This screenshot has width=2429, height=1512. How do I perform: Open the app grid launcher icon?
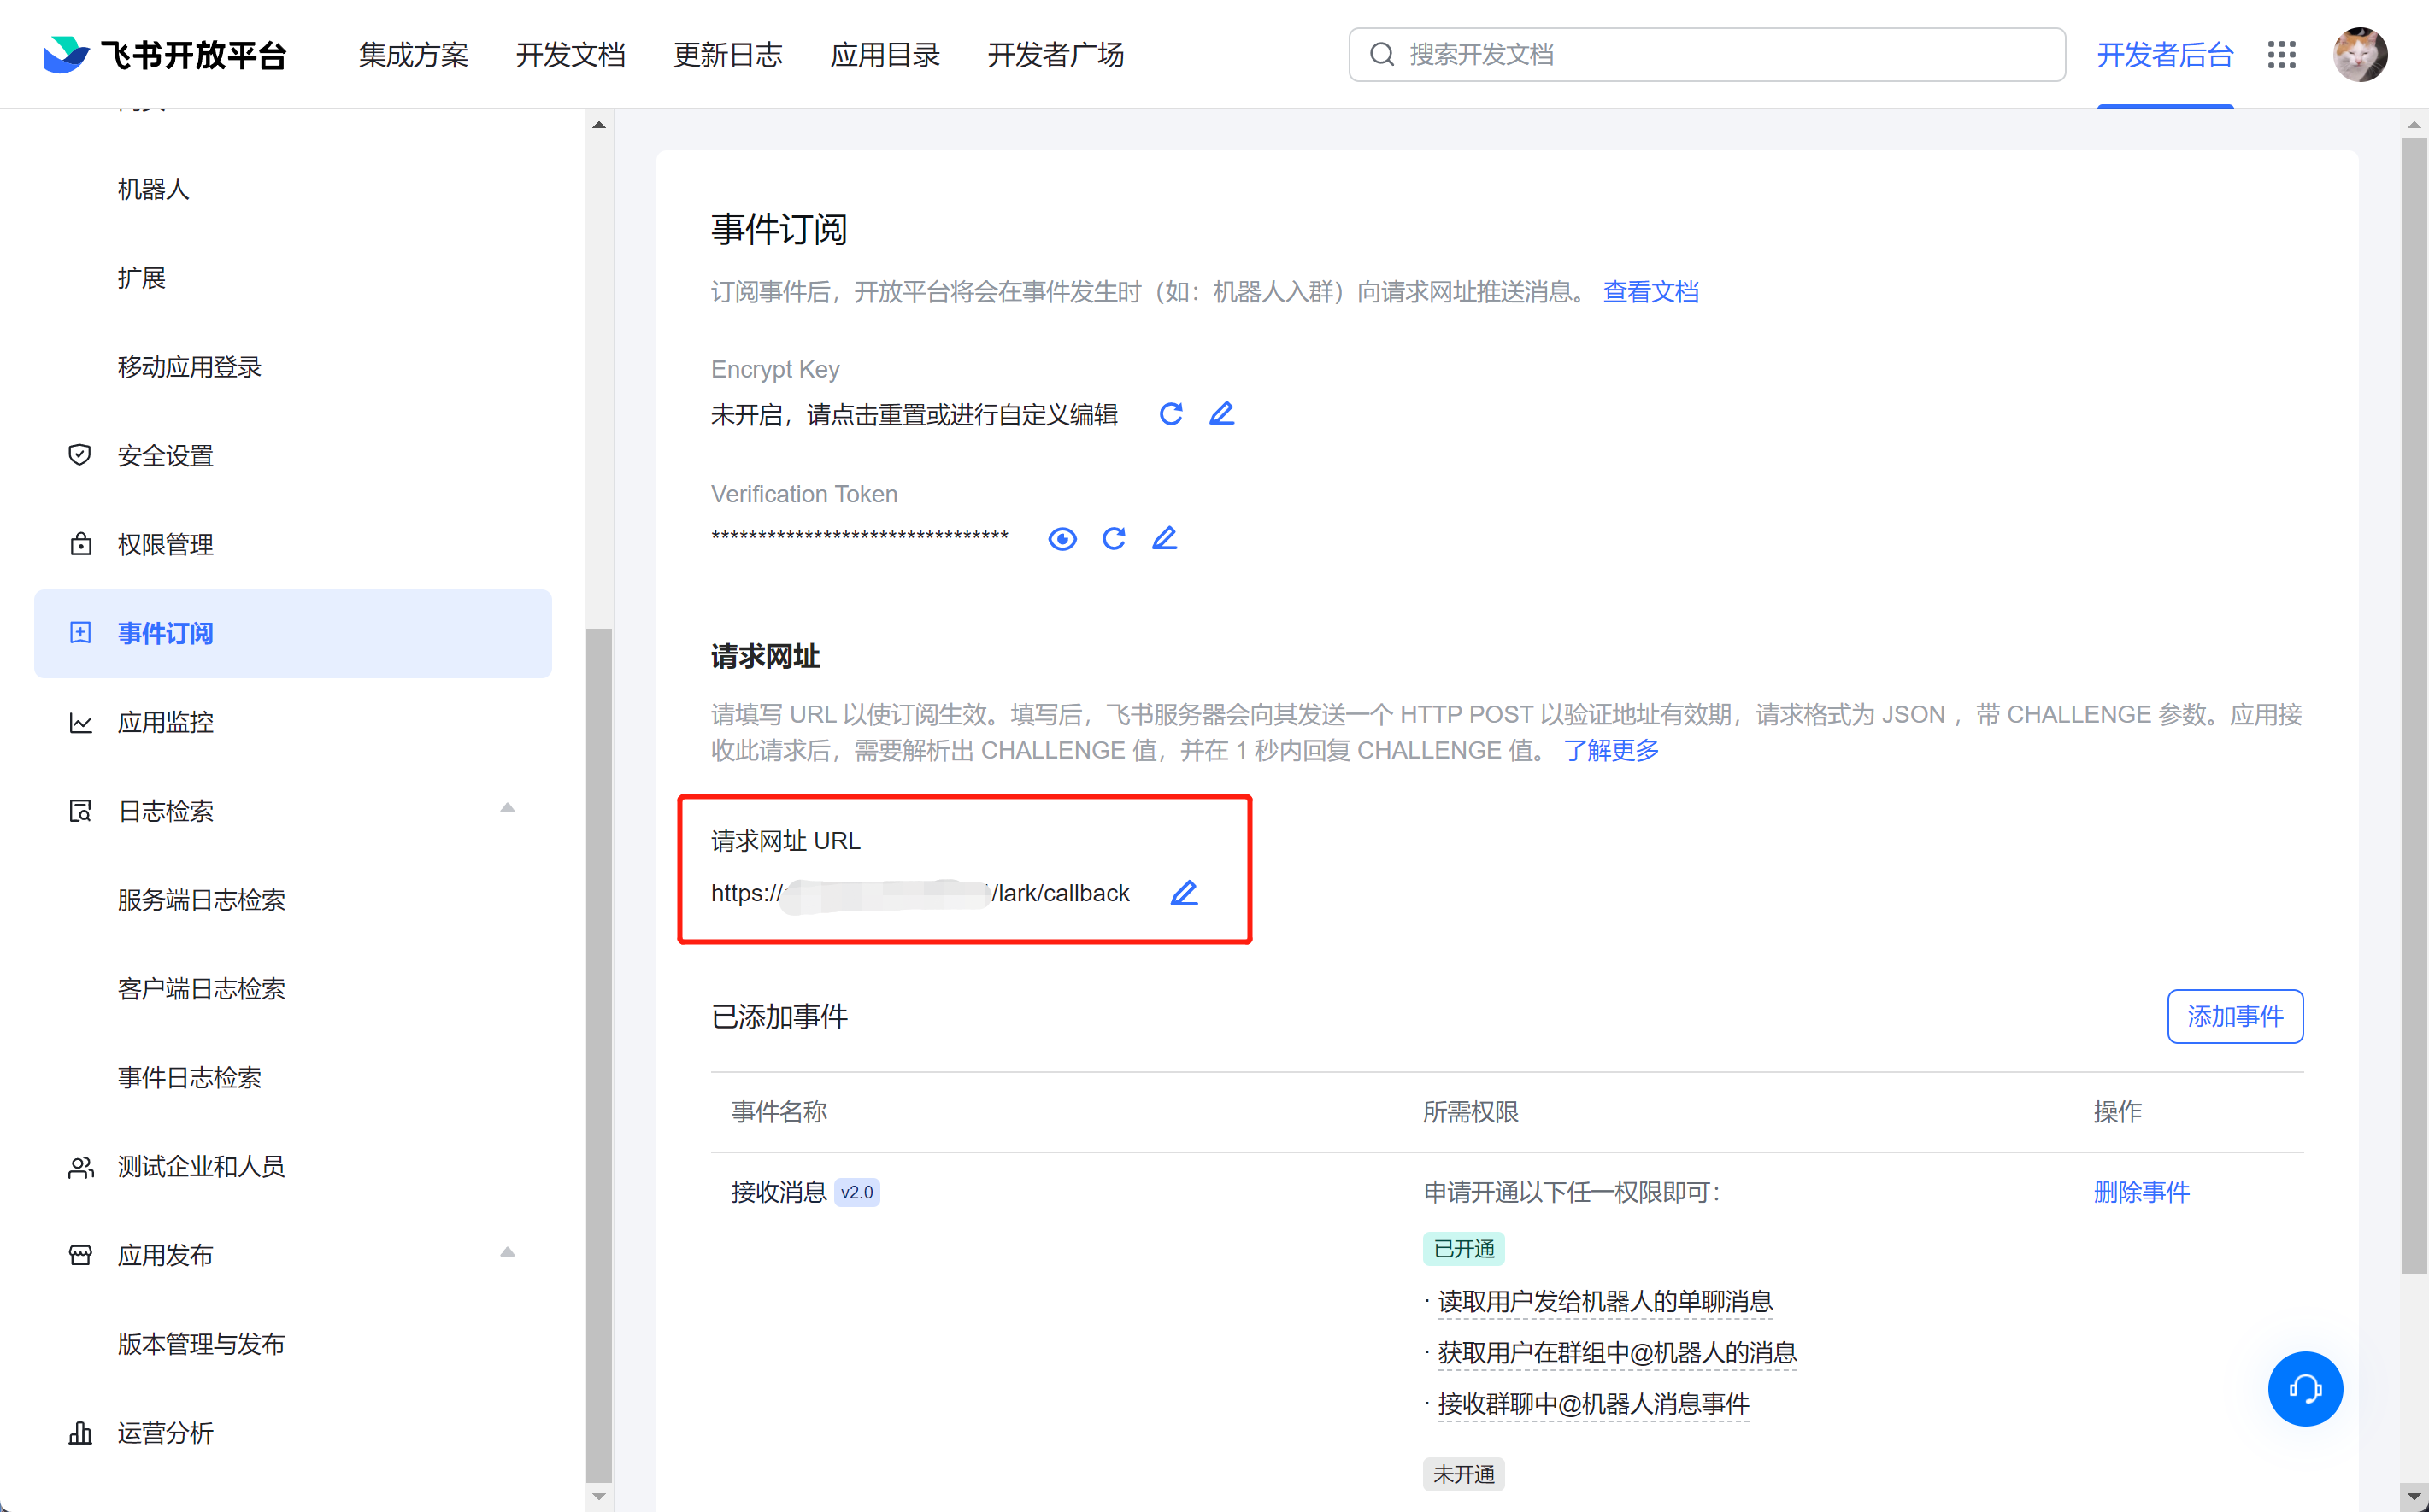tap(2281, 55)
